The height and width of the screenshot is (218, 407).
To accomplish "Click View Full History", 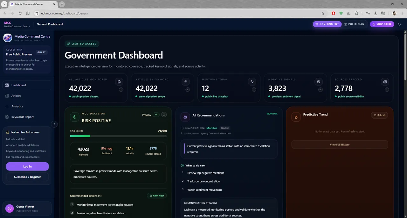I will tap(340, 144).
